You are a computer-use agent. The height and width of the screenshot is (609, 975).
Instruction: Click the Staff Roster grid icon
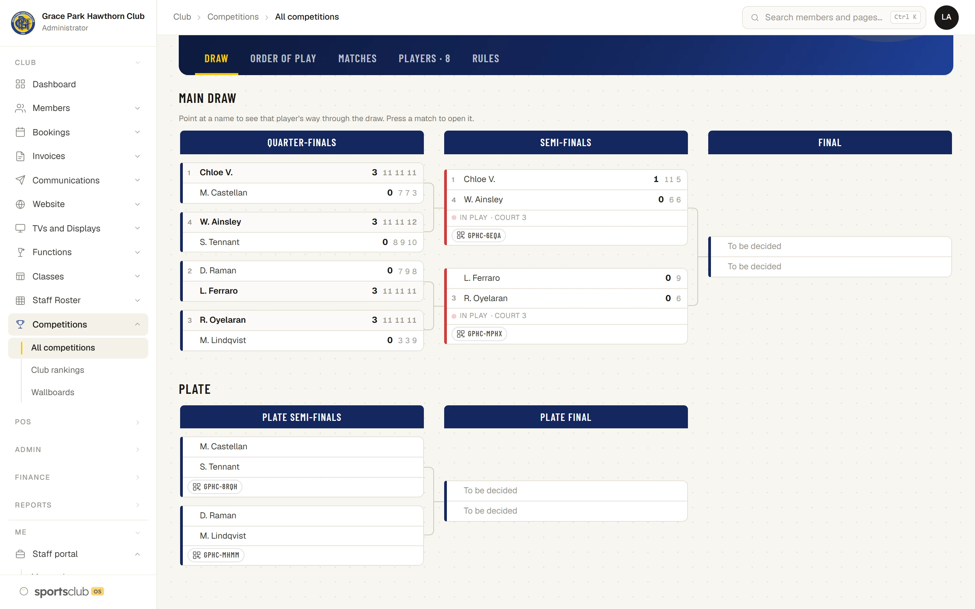pos(20,300)
